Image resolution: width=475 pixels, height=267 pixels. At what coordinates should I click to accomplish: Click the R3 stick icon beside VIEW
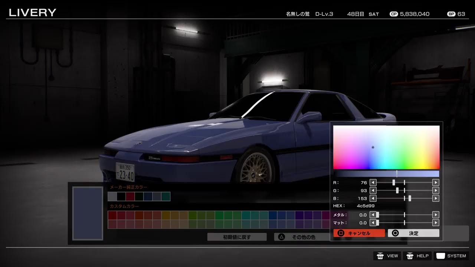click(x=380, y=256)
